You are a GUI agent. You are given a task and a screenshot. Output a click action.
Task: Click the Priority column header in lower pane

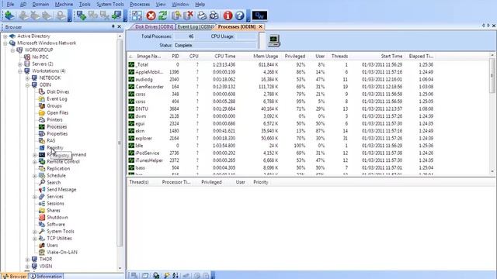[261, 182]
